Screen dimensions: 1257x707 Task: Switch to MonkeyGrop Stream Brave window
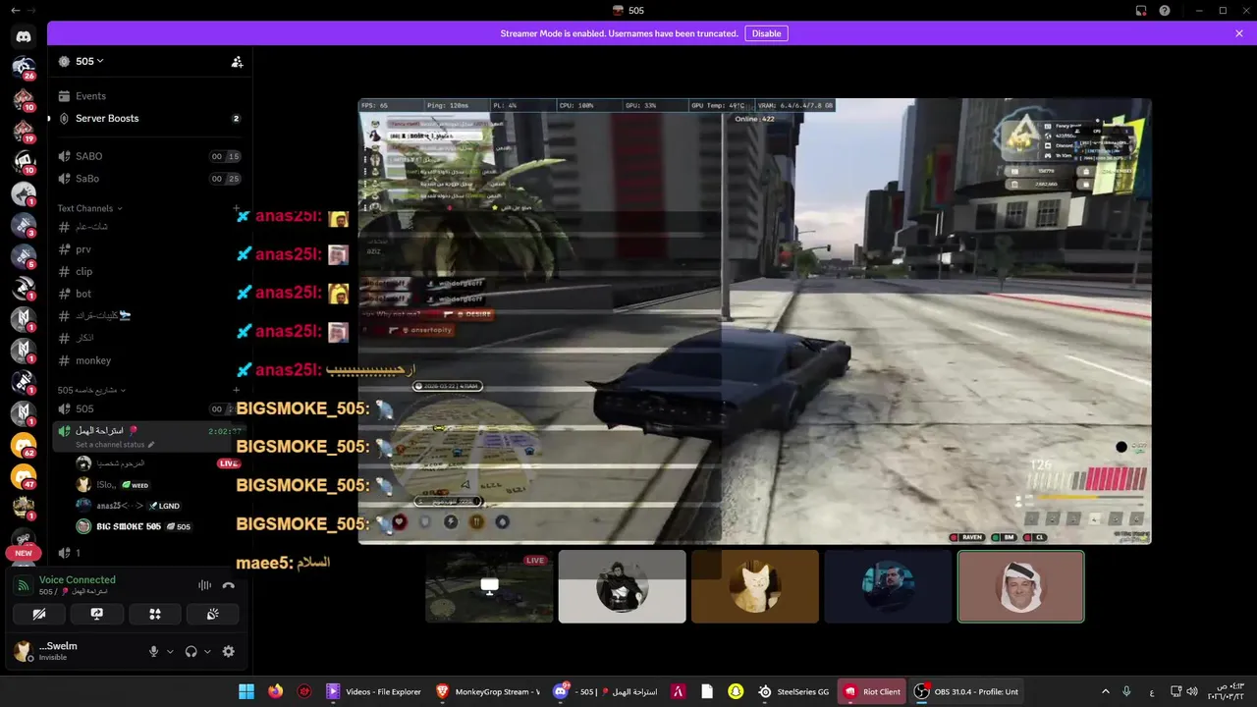pyautogui.click(x=487, y=691)
